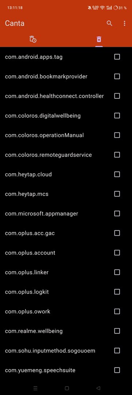Image resolution: width=132 pixels, height=395 pixels.
Task: Tap the Android back navigation button
Action: 98,388
